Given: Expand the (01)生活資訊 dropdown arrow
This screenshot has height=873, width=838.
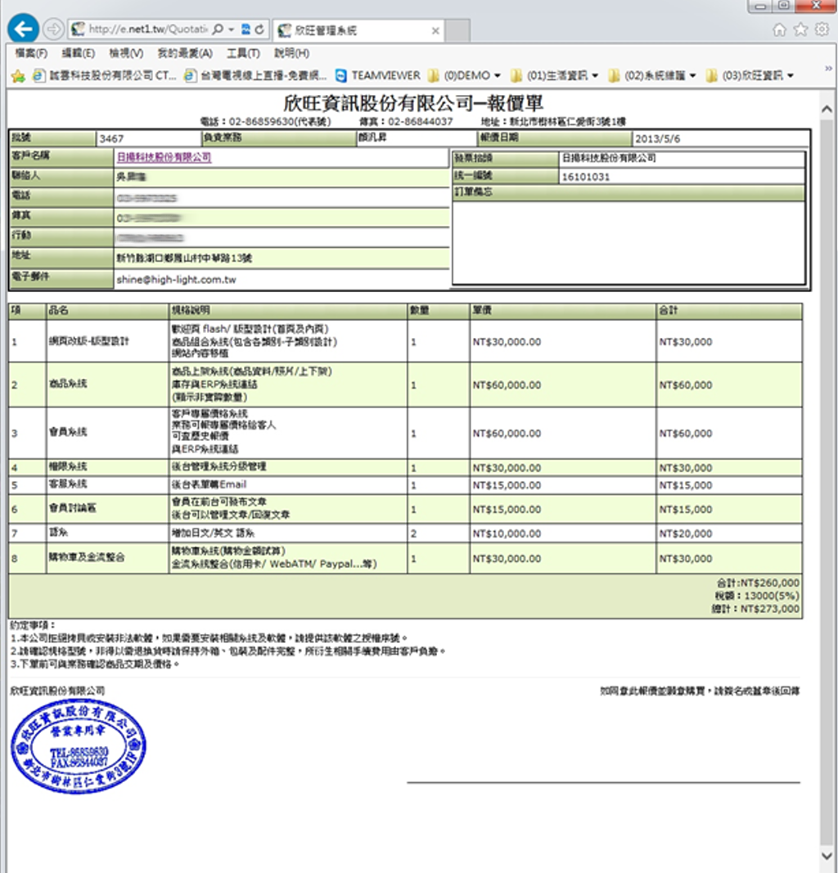Looking at the screenshot, I should coord(595,76).
